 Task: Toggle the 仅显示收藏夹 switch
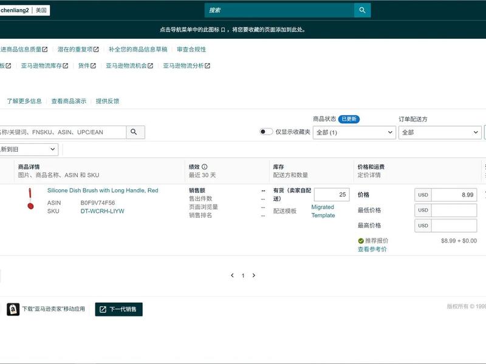click(266, 132)
